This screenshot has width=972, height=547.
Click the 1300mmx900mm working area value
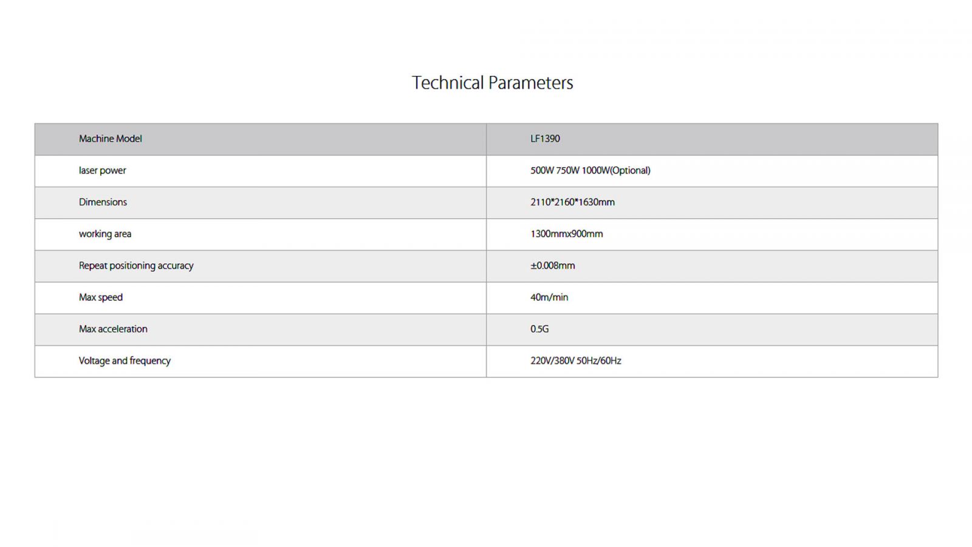point(566,234)
